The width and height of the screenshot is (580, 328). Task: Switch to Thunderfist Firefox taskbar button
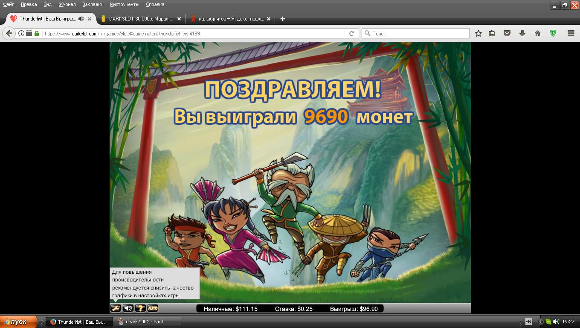pyautogui.click(x=79, y=322)
